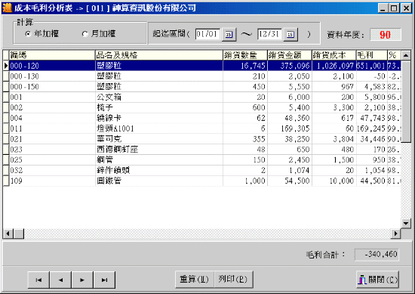415x294 pixels.
Task: Click the 列印(P) print button
Action: coord(233,279)
